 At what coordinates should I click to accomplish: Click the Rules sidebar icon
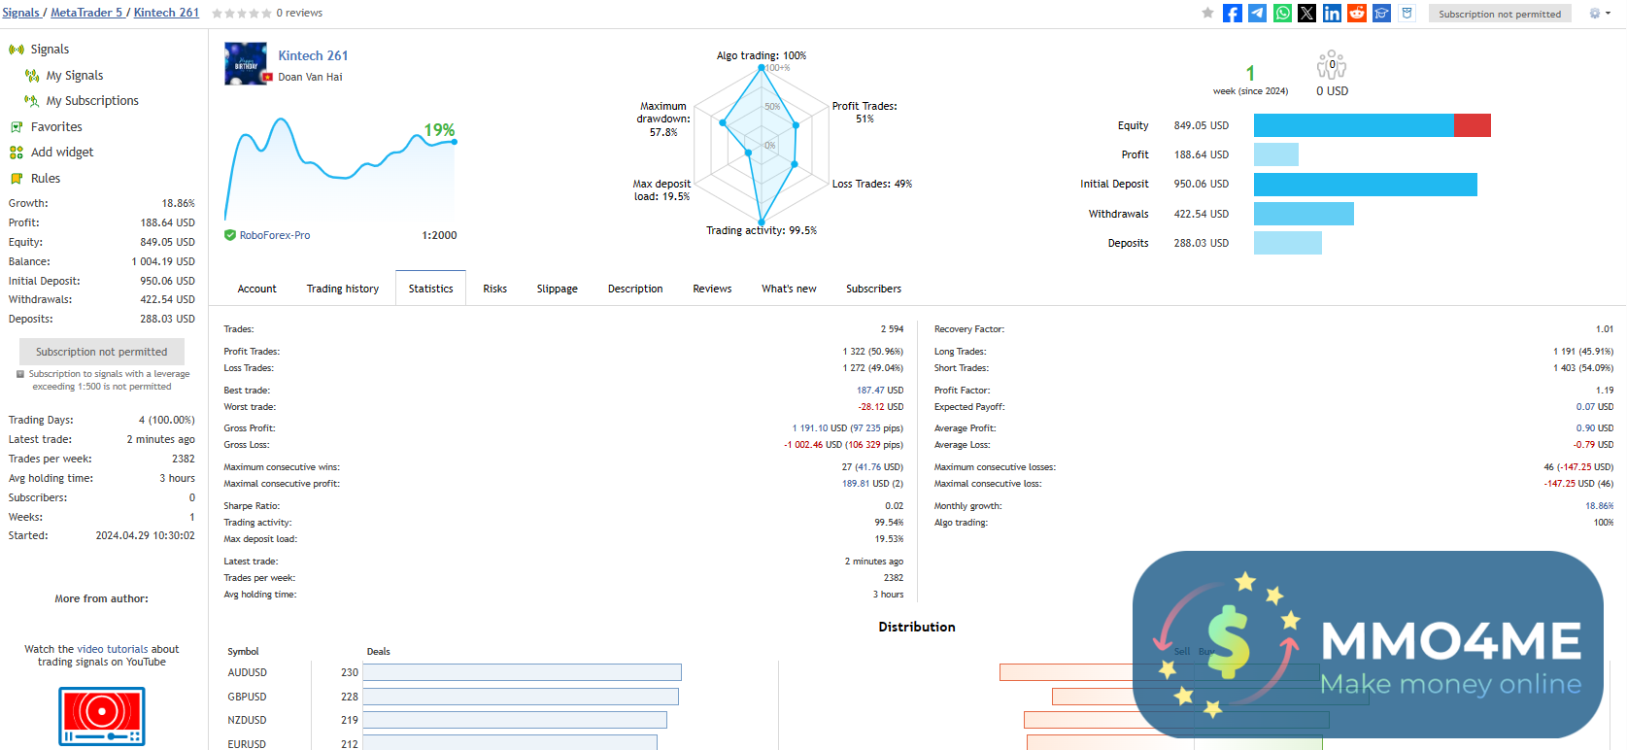point(17,179)
